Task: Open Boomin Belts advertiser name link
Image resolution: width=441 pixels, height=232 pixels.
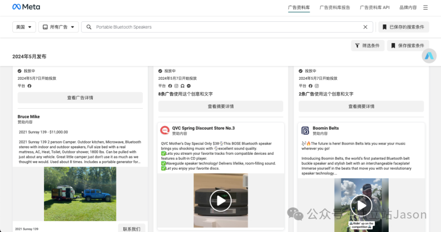Action: click(x=326, y=128)
